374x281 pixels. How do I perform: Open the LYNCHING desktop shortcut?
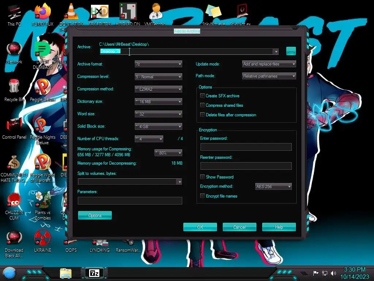click(x=100, y=246)
